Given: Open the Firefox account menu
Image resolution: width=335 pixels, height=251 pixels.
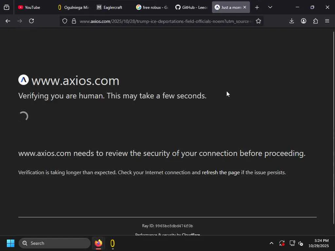Looking at the screenshot, I should pos(304,21).
